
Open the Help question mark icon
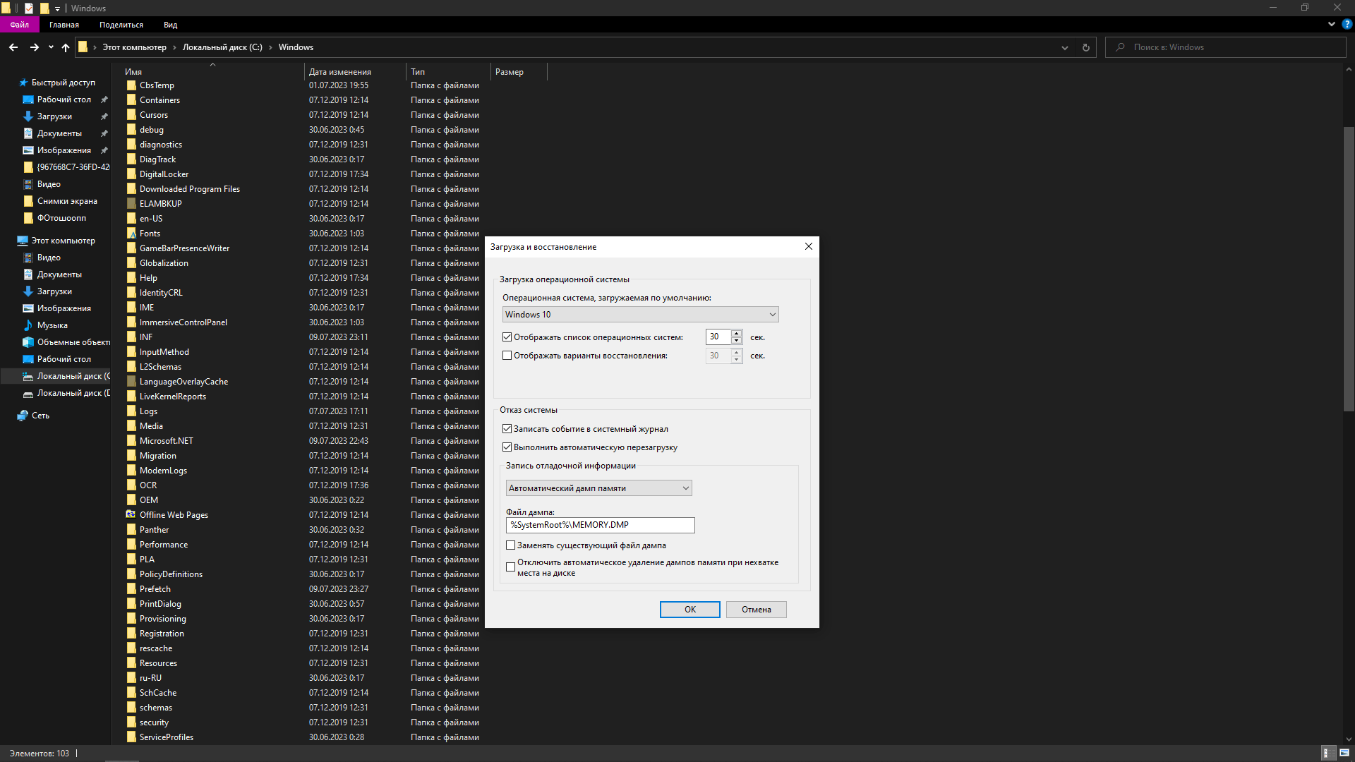(x=1347, y=24)
